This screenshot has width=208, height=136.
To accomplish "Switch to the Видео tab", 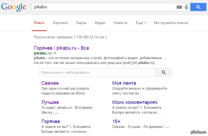I will (x=100, y=23).
